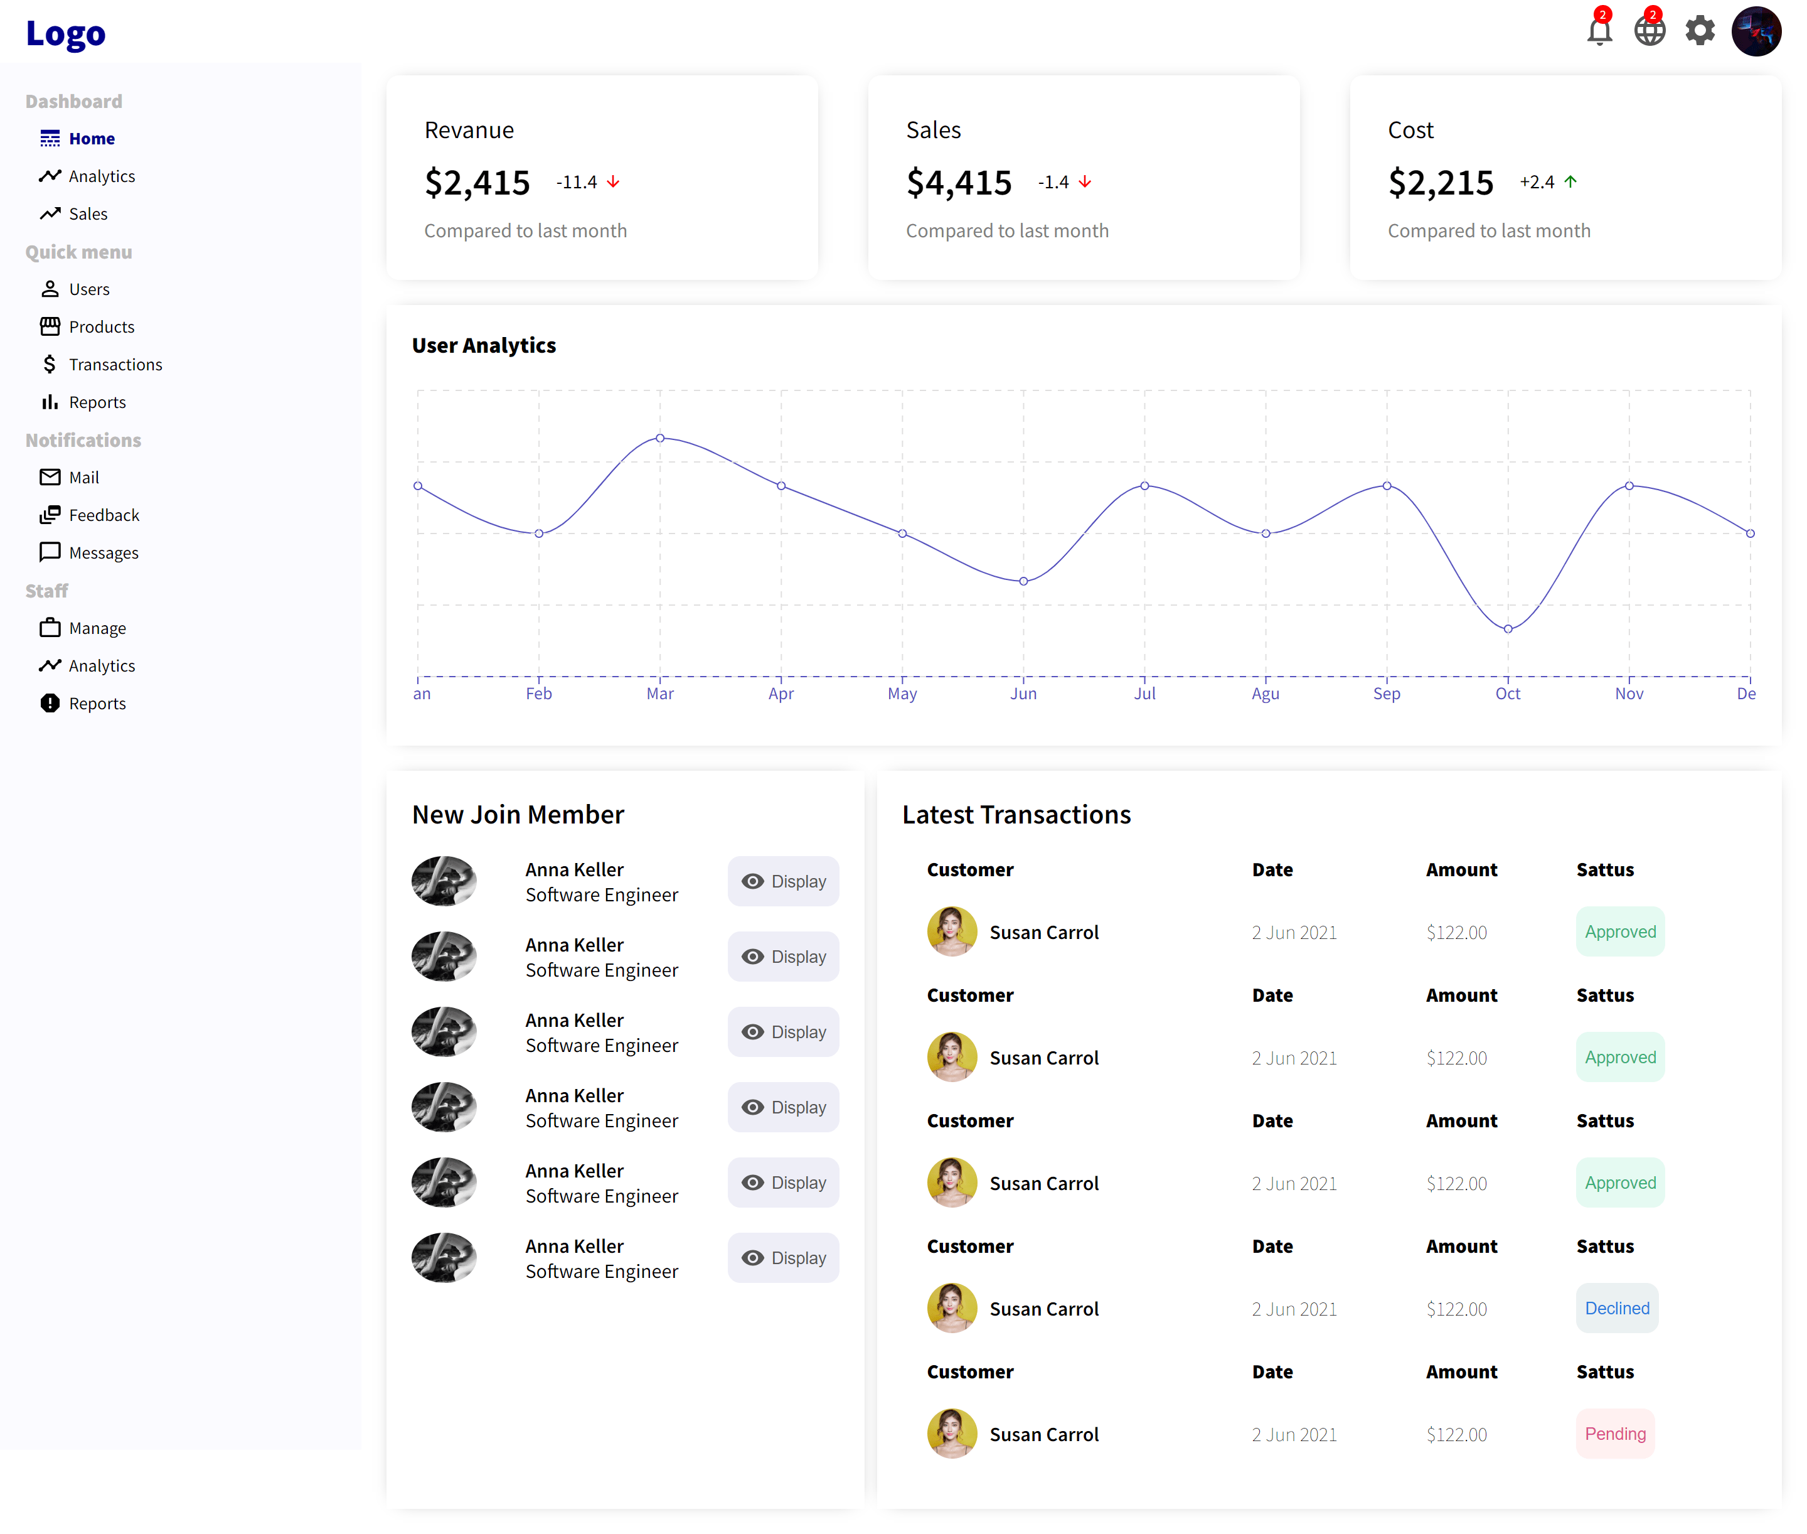Image resolution: width=1807 pixels, height=1534 pixels.
Task: Click the notification bell icon
Action: coord(1599,31)
